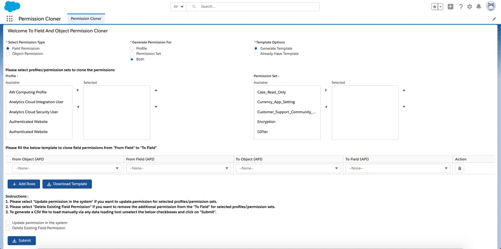
Task: Select Generate Template option
Action: (256, 48)
